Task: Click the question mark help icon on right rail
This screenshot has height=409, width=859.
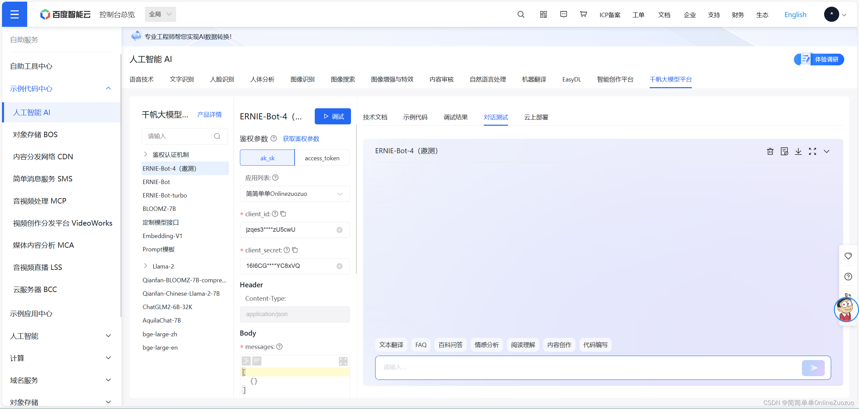Action: (848, 277)
